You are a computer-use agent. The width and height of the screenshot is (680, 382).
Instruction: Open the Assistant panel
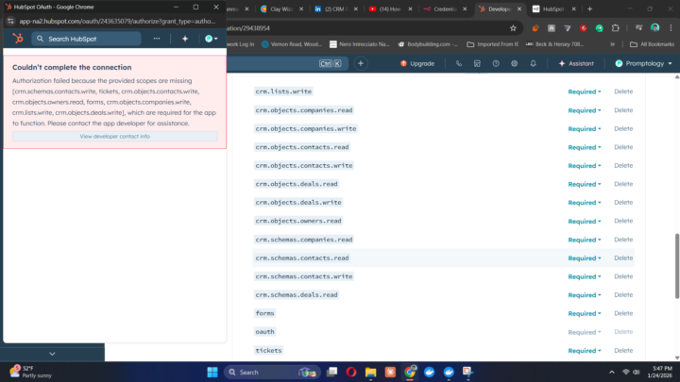coord(576,63)
